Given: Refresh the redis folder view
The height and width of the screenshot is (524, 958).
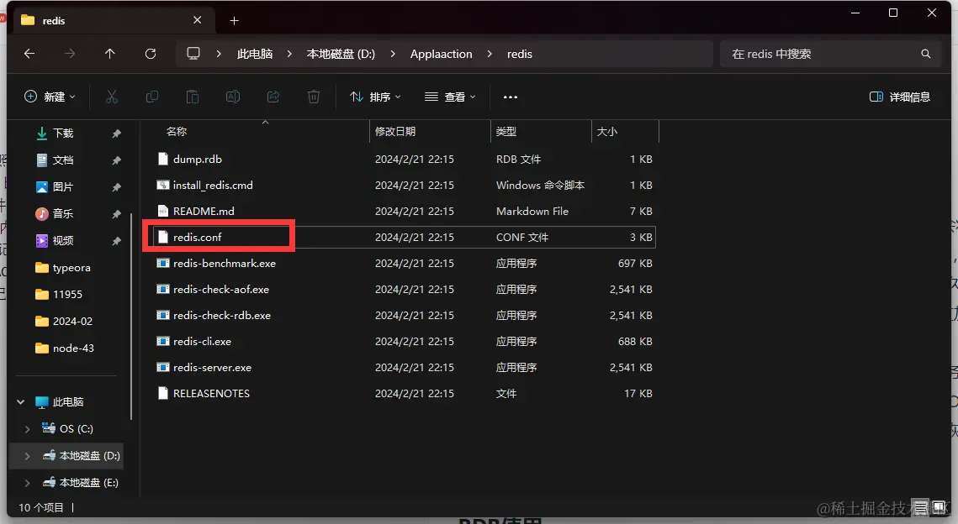Looking at the screenshot, I should click(x=151, y=54).
